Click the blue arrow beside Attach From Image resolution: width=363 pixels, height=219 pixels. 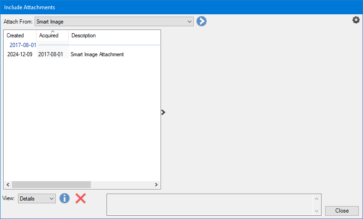[x=201, y=21]
